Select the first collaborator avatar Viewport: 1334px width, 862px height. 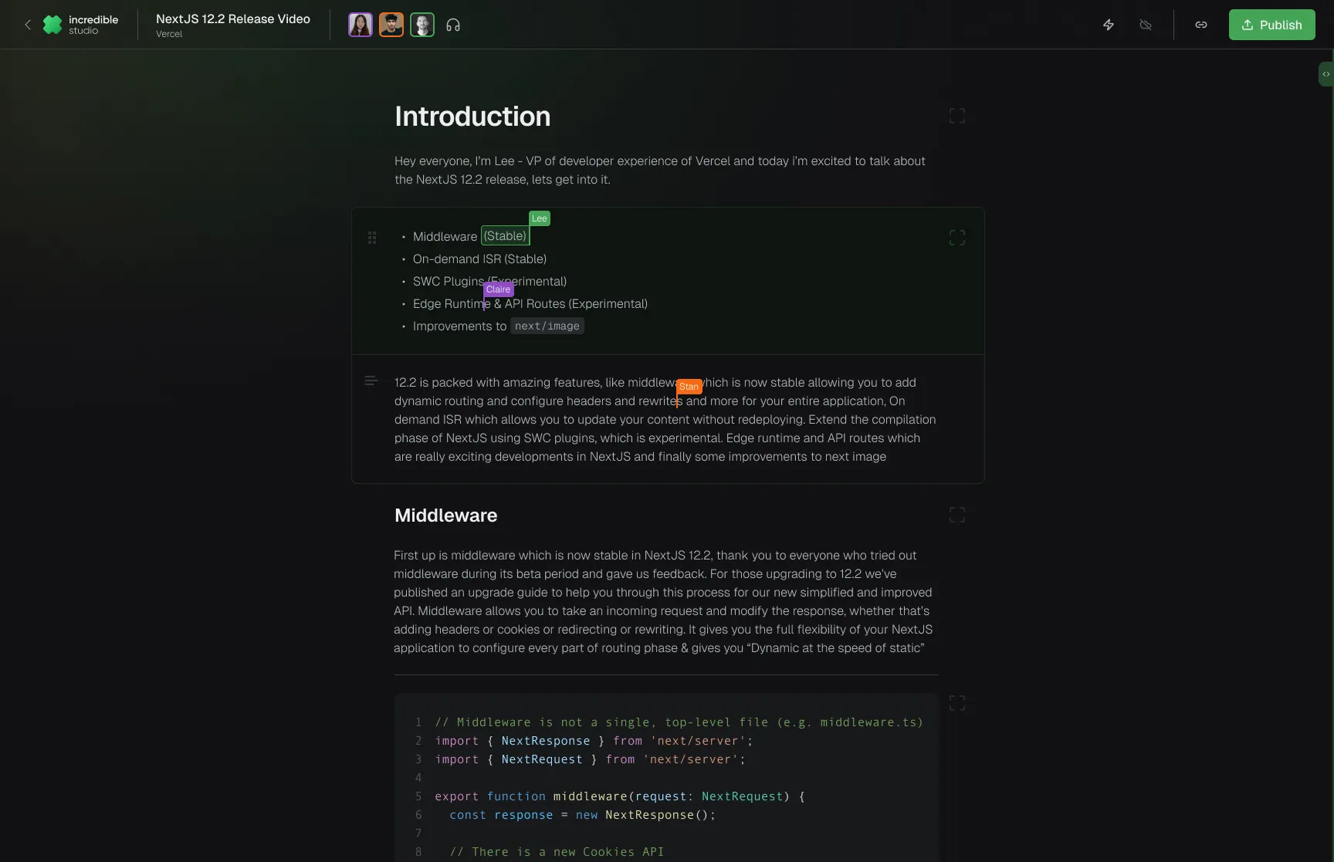pos(361,25)
